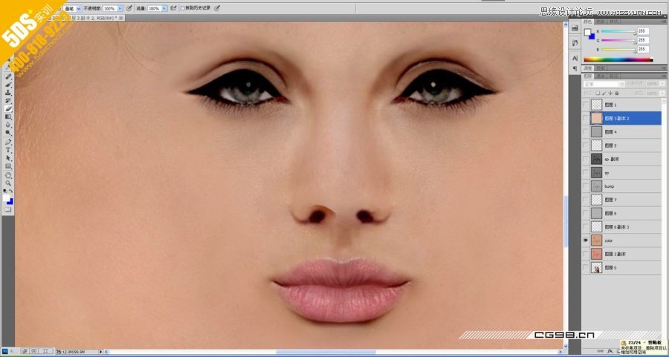Show sp 副本 layer visibility
This screenshot has height=357, width=669.
pyautogui.click(x=586, y=159)
